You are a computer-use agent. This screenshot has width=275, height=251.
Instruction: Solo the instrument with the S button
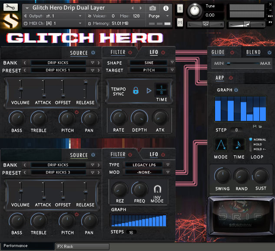[180, 8]
